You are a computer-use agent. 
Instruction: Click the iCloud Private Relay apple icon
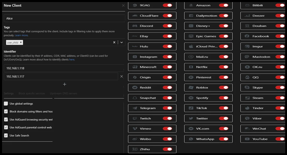click(x=191, y=47)
